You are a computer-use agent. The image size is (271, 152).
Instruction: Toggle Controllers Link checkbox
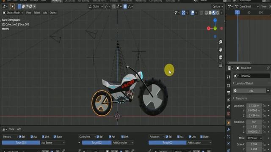[122, 137]
